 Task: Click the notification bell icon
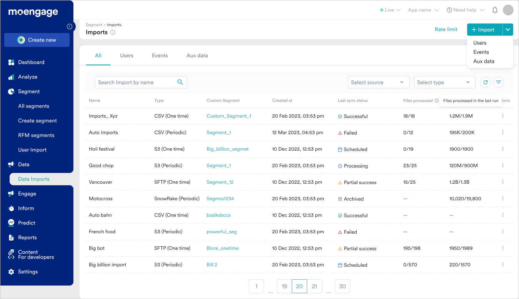click(x=495, y=10)
